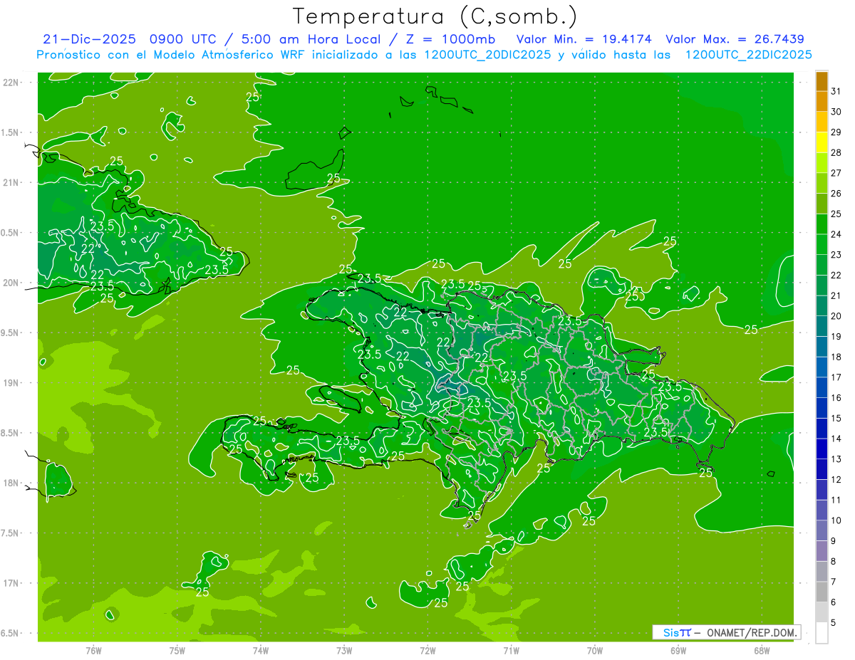The width and height of the screenshot is (855, 660).
Task: Click the gray legend band between 6 and 7
Action: point(822,592)
